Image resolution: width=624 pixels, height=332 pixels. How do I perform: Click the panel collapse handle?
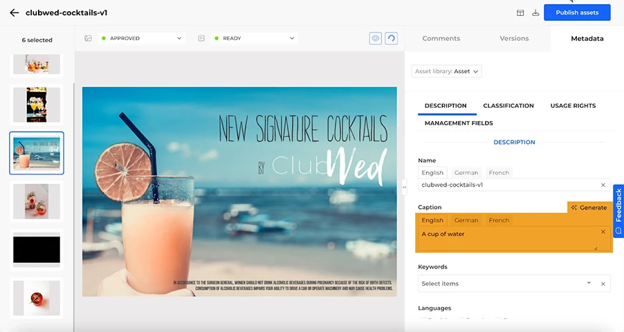[404, 187]
